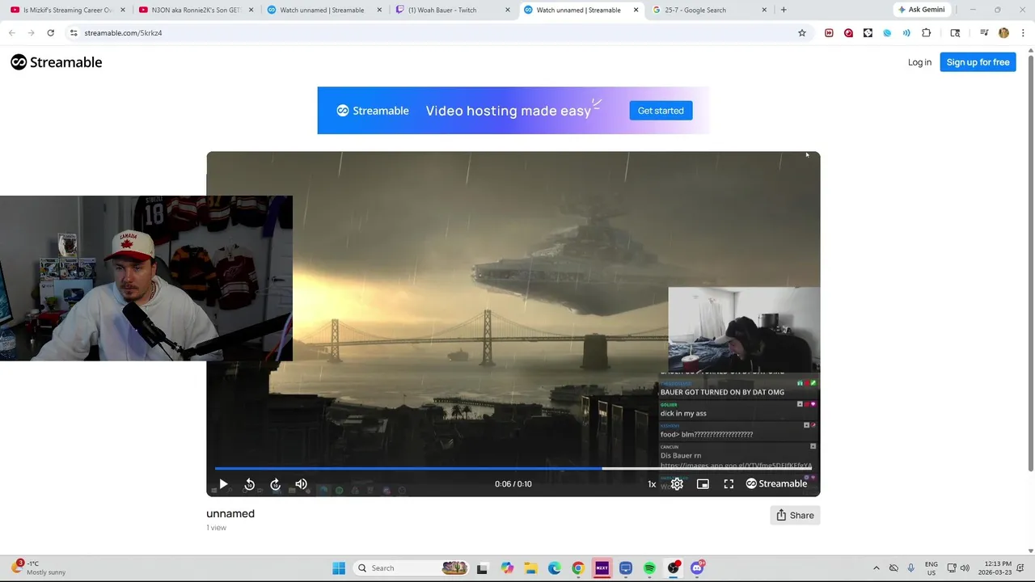
Task: Click microphone icon in system tray
Action: (x=911, y=568)
